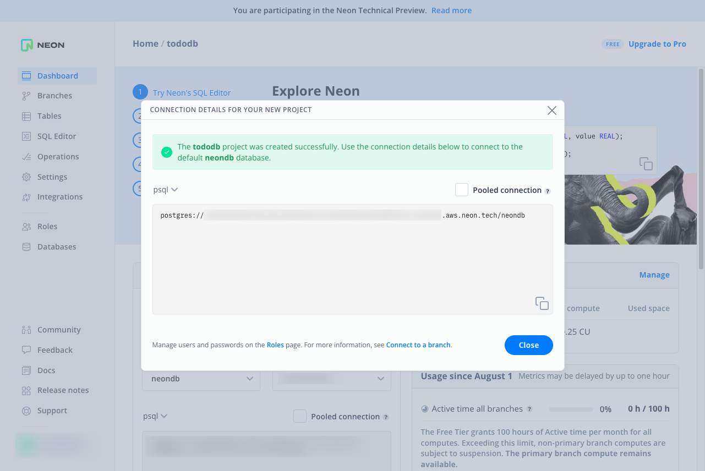Go to Branches in the sidebar
705x471 pixels.
click(x=54, y=96)
